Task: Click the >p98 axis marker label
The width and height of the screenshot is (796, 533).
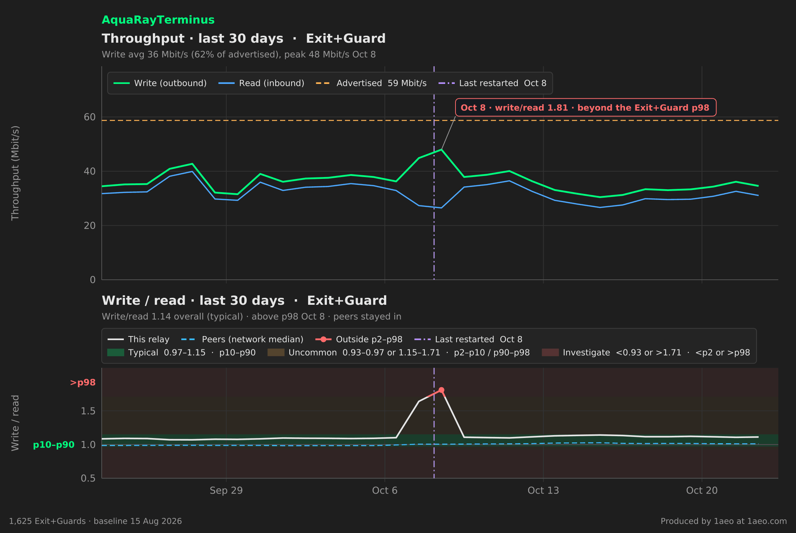Action: click(83, 382)
